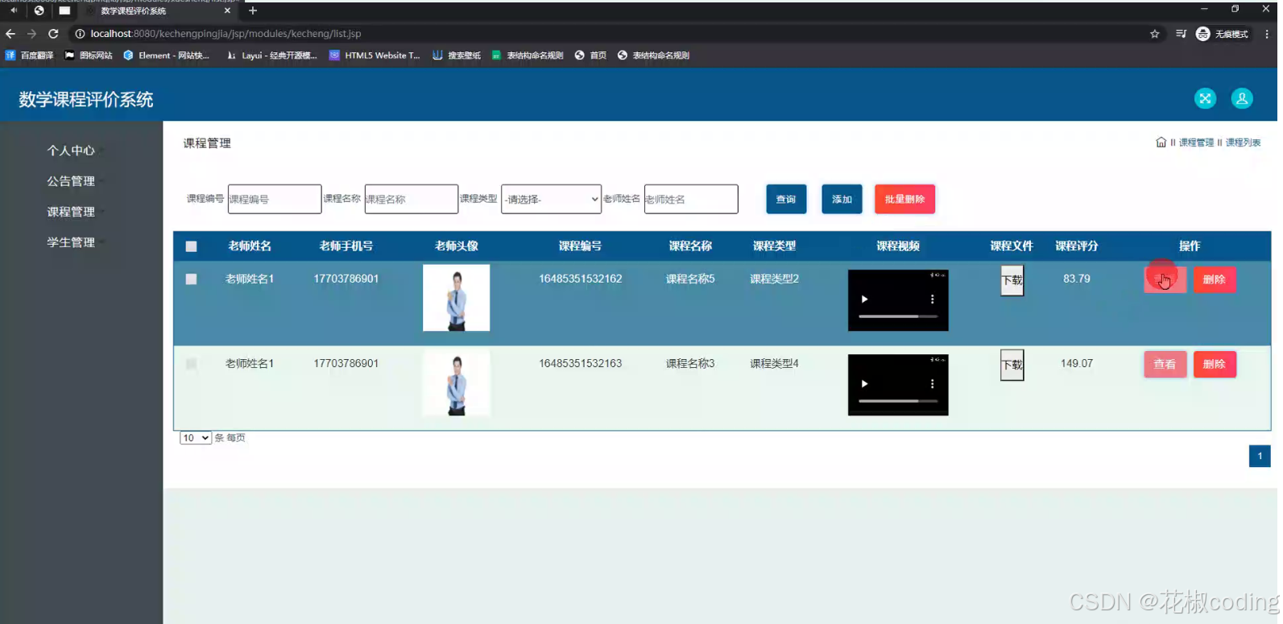The image size is (1283, 624).
Task: Focus the 课程名称 input field
Action: pos(411,199)
